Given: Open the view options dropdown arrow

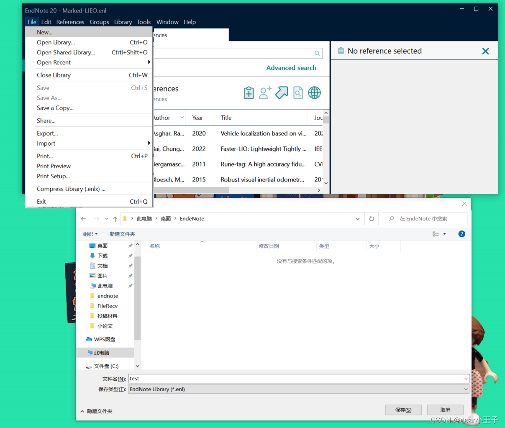Looking at the screenshot, I should pos(444,234).
